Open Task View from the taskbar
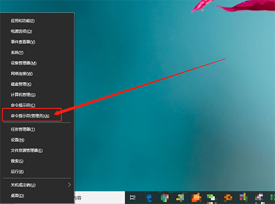Image resolution: width=275 pixels, height=204 pixels. coord(133,197)
